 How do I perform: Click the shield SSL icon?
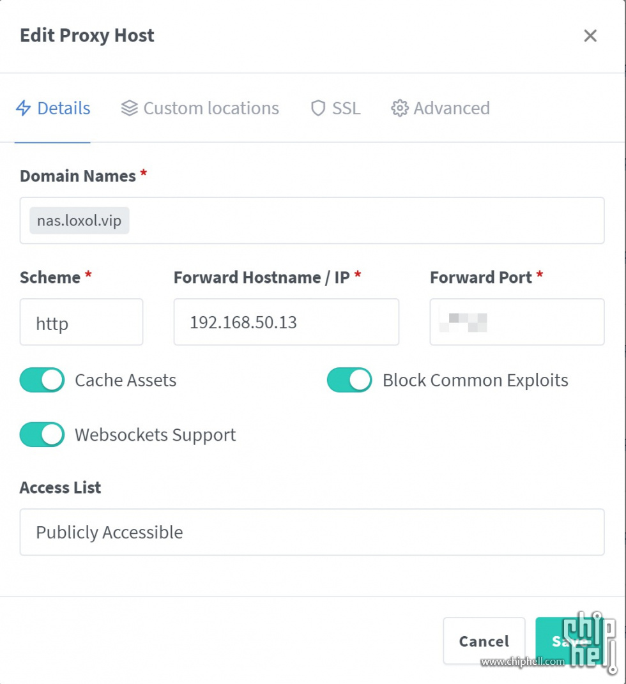[x=318, y=108]
